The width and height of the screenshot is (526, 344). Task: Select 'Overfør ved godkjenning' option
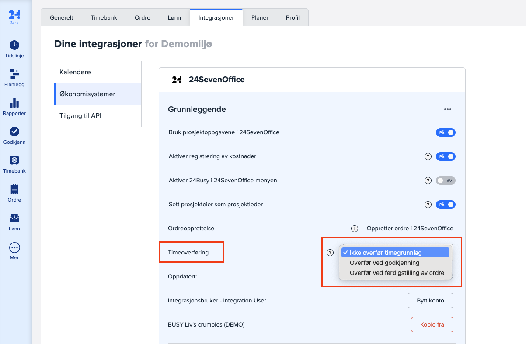click(384, 263)
